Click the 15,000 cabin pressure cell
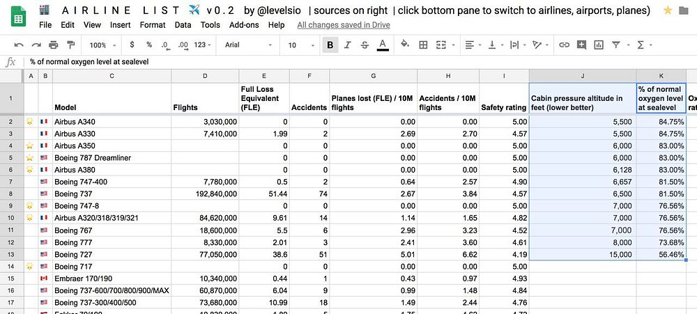The image size is (697, 314). coord(582,254)
